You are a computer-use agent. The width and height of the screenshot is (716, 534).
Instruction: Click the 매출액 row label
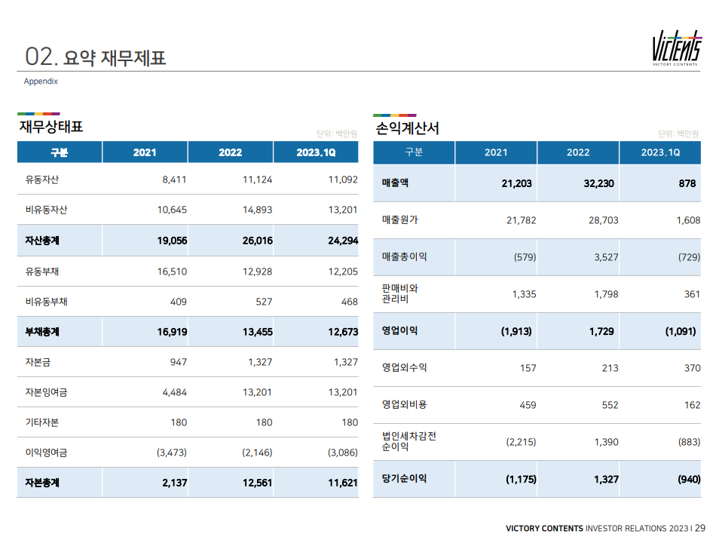coord(394,183)
